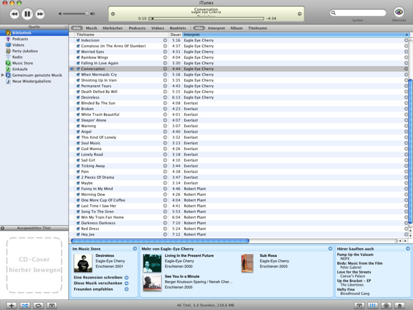The height and width of the screenshot is (310, 413).
Task: Uncheck the White Trash Beautiful checkbox
Action: pyautogui.click(x=78, y=115)
